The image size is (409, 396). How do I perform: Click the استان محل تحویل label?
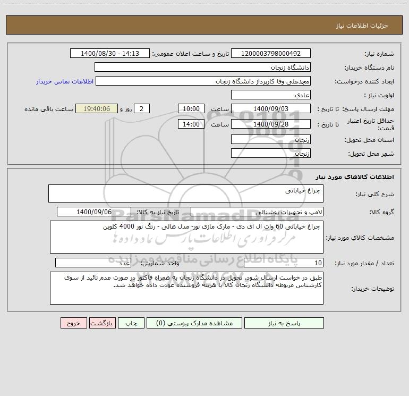(x=369, y=140)
